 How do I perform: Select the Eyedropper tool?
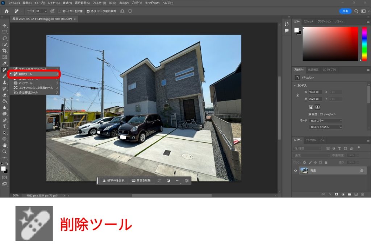click(x=5, y=63)
